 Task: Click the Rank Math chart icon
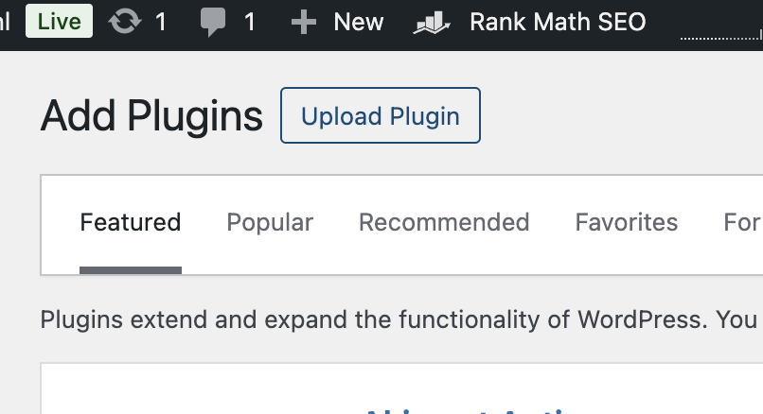coord(433,22)
